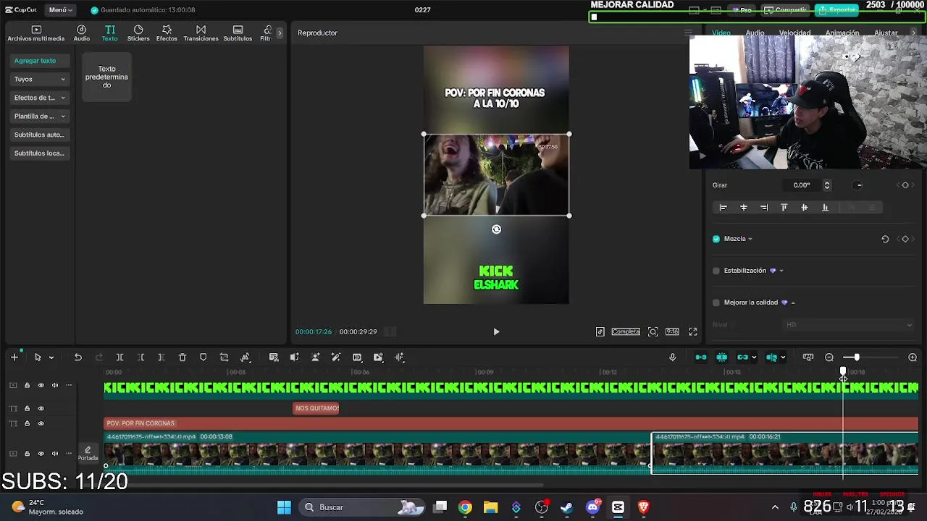Screen dimensions: 927x521
Task: Click the add-track plus icon
Action: (x=14, y=357)
